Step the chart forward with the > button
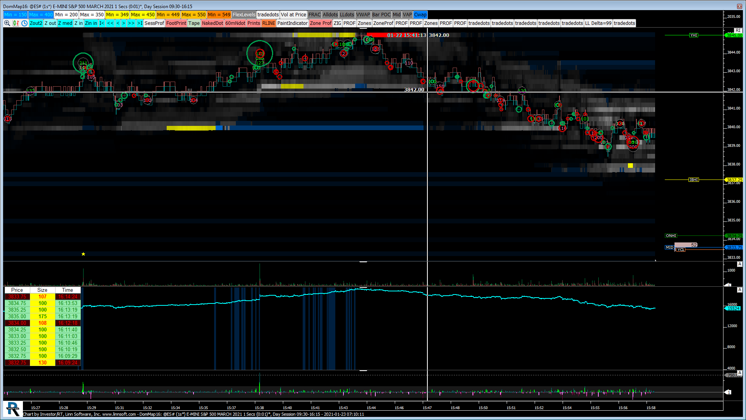This screenshot has height=420, width=746. coord(124,23)
